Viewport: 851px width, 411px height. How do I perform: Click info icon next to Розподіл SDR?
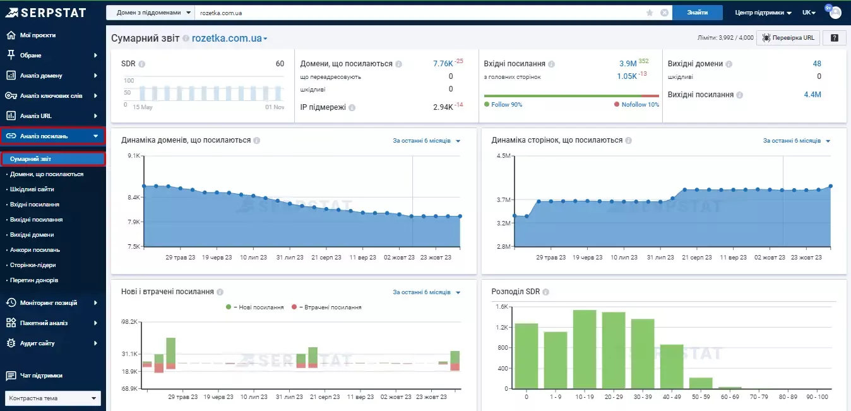(x=545, y=292)
